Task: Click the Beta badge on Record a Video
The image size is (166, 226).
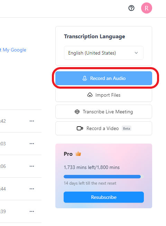Action: (127, 128)
